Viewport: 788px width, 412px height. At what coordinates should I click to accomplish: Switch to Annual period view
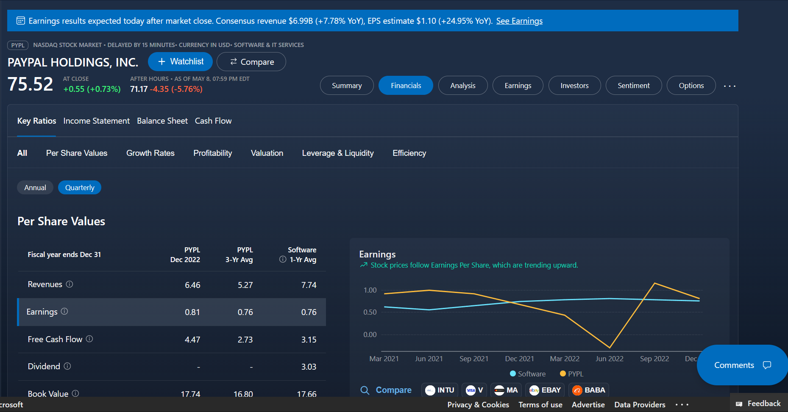(x=35, y=188)
